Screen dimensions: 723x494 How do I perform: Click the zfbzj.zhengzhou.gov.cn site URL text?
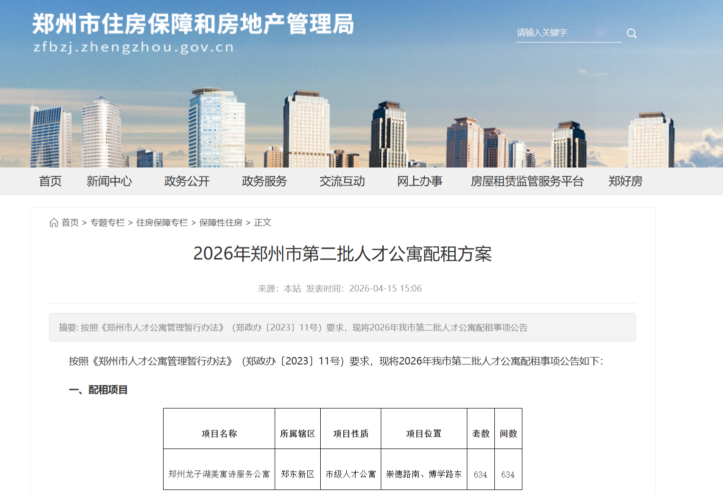coord(134,47)
